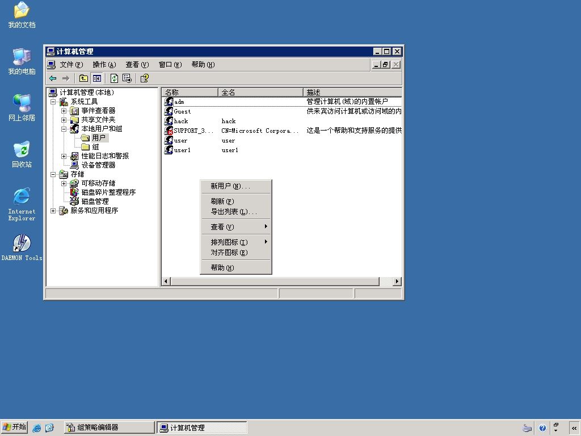This screenshot has width=581, height=436.
Task: Click the system tray help icon
Action: [x=542, y=428]
